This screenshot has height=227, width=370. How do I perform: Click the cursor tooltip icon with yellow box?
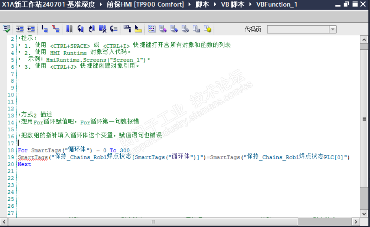[x=138, y=29]
